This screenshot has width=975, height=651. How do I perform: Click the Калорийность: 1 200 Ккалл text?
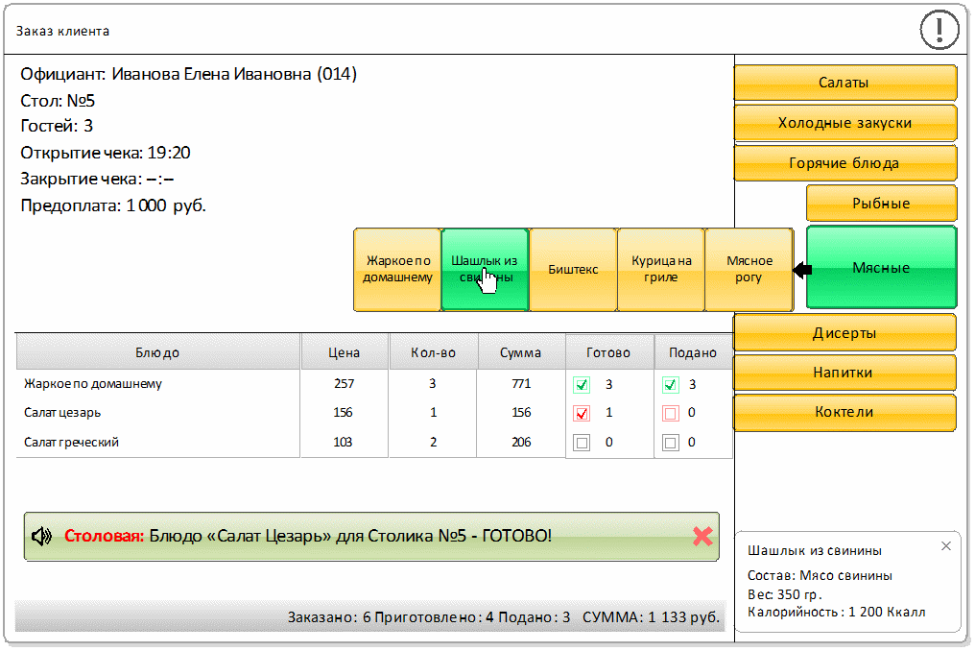(x=837, y=613)
